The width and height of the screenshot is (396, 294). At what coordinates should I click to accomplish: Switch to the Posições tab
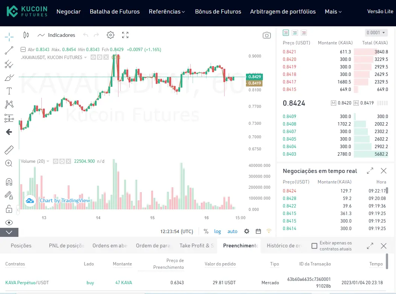(21, 246)
